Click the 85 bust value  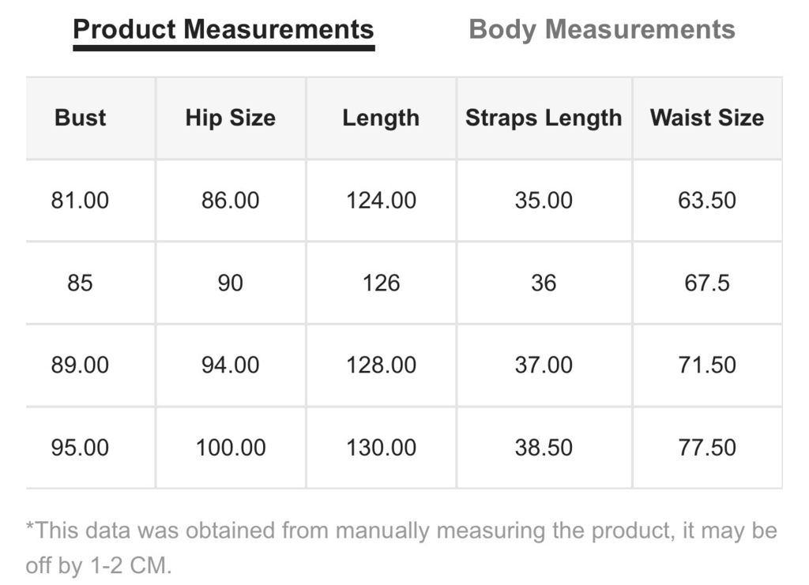click(80, 283)
